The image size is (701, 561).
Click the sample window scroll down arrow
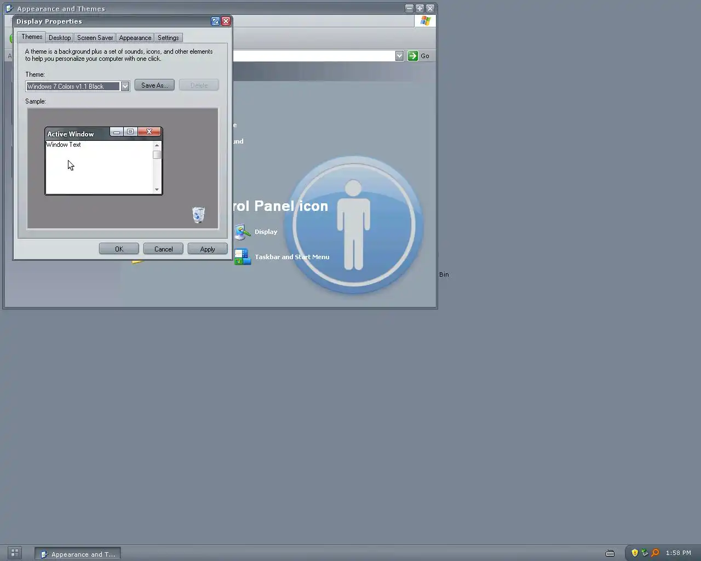click(157, 190)
